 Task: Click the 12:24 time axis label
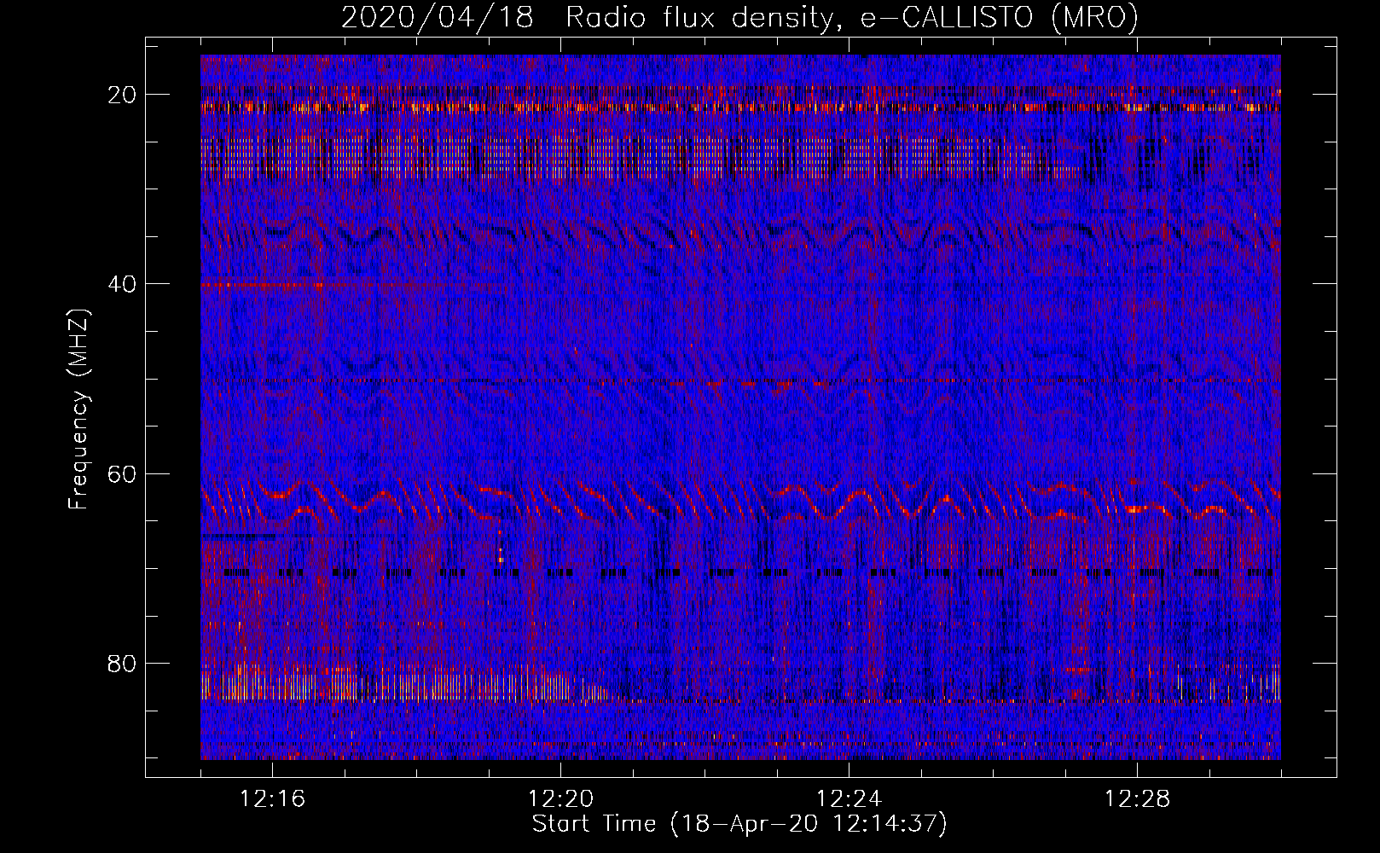849,799
